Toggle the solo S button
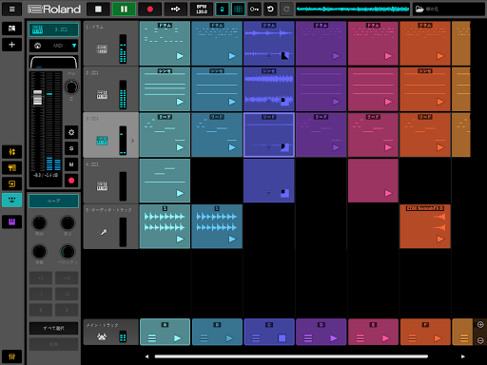 coord(71,148)
